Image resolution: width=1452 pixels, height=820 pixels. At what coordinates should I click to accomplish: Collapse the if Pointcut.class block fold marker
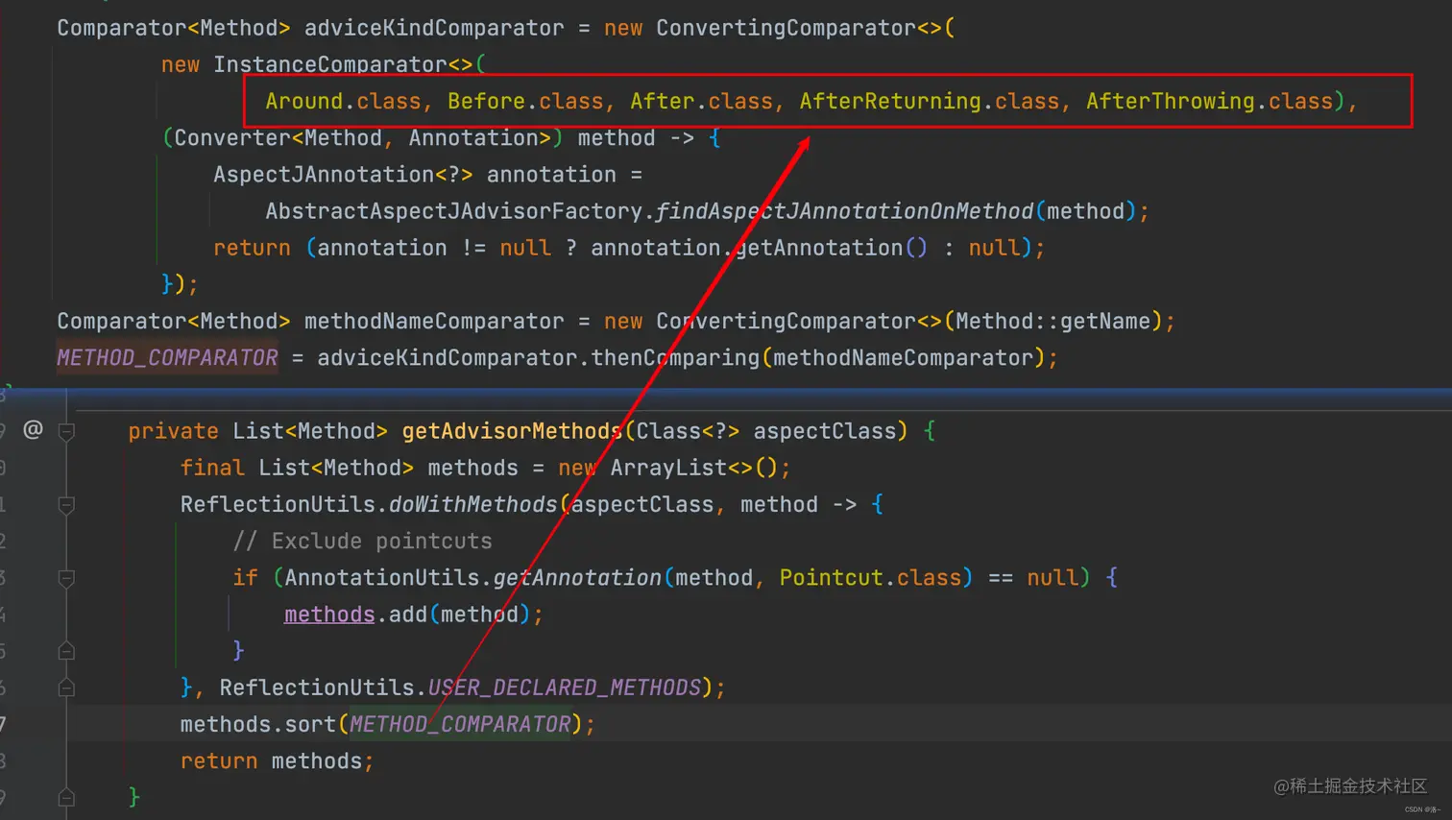[66, 578]
